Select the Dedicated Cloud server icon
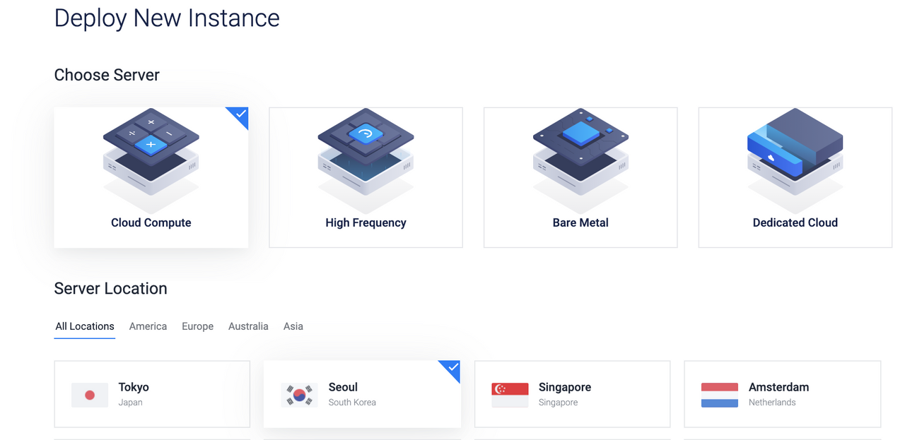The height and width of the screenshot is (440, 905). (795, 160)
